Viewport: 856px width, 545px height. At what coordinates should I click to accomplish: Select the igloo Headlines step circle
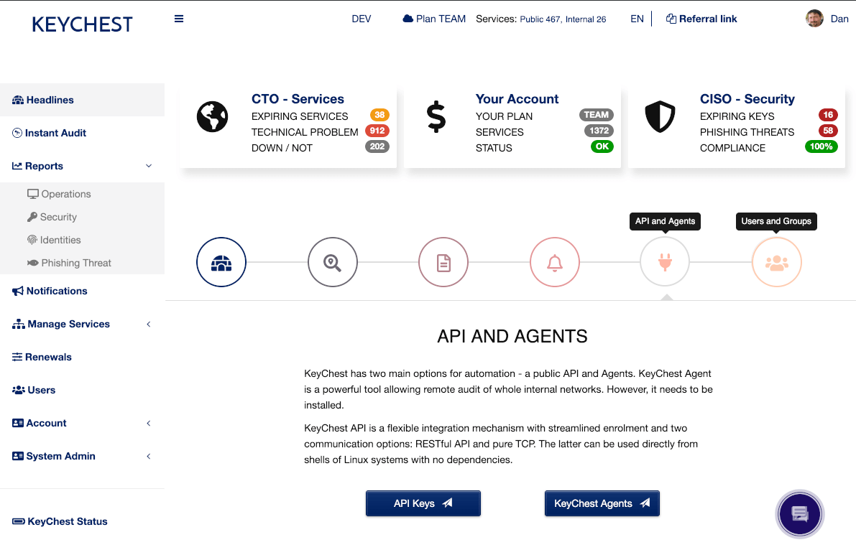click(x=221, y=262)
